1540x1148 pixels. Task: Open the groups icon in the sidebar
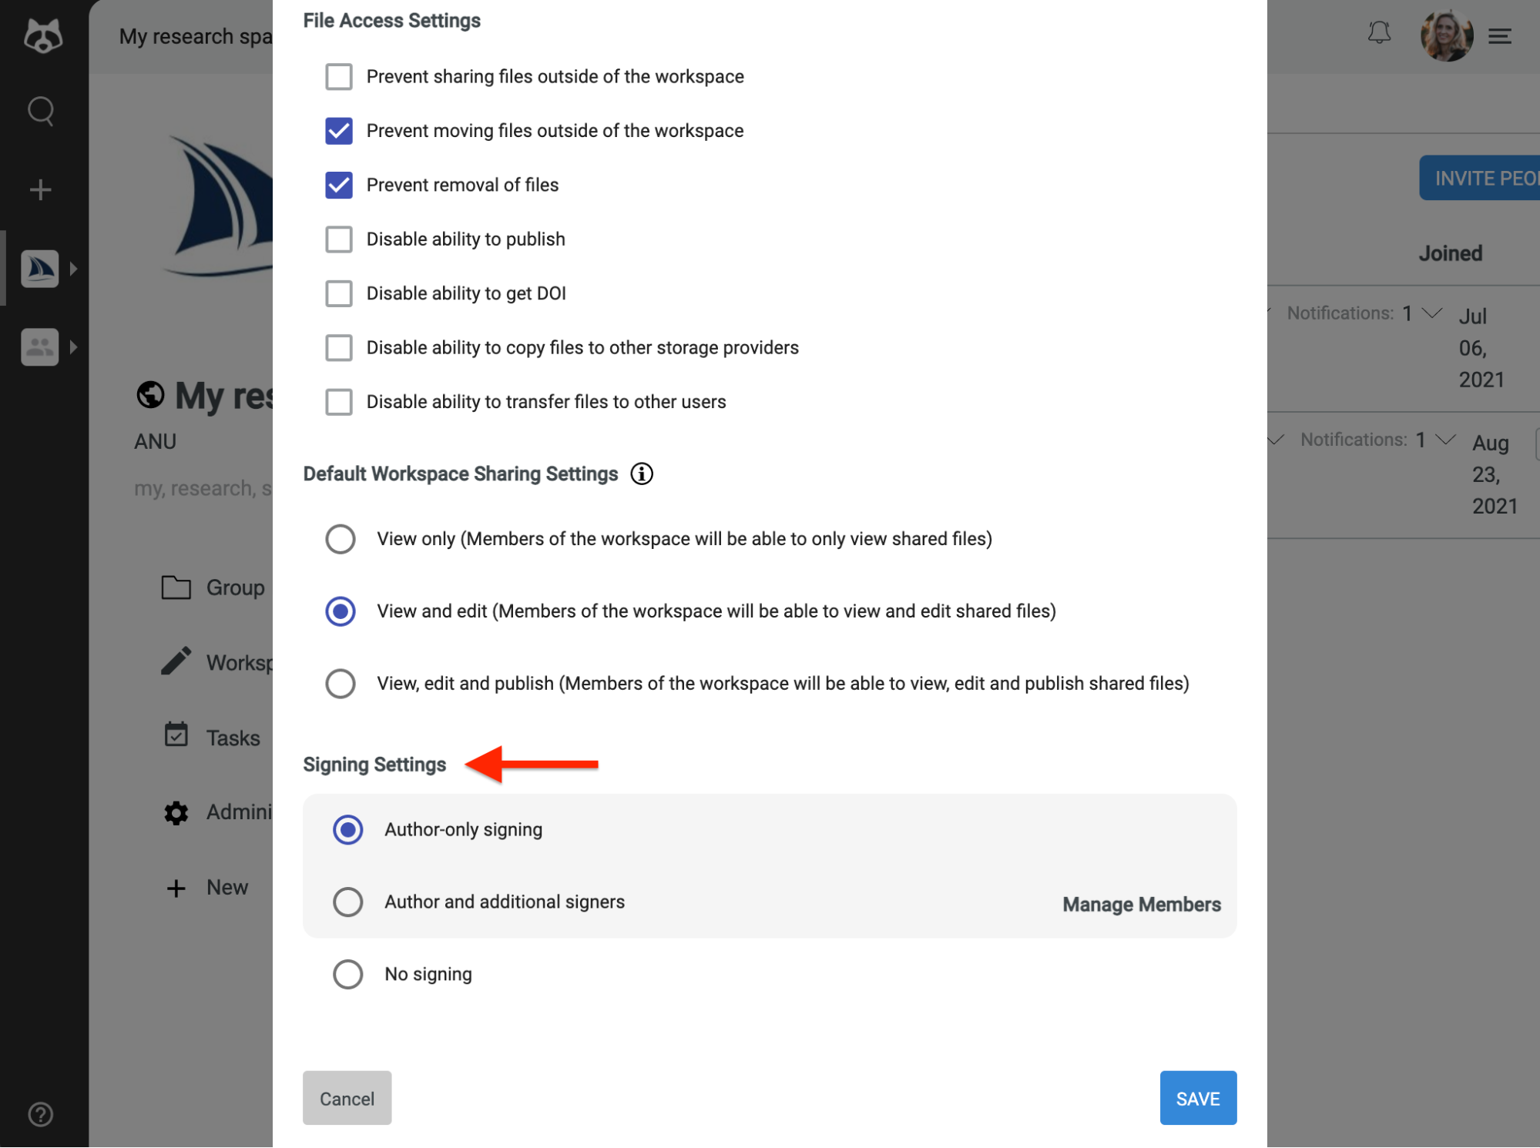(39, 346)
